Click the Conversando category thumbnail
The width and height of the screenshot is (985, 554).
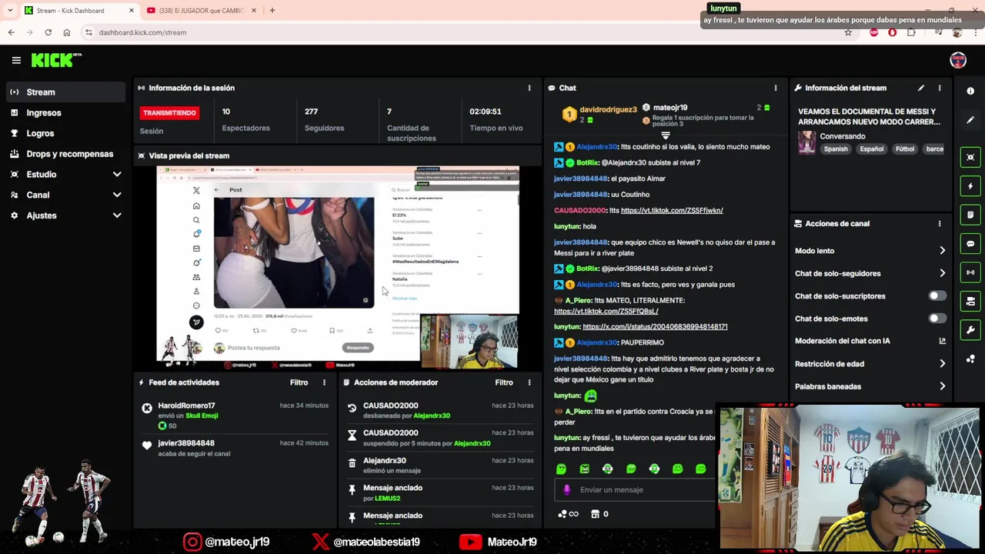[x=806, y=142]
